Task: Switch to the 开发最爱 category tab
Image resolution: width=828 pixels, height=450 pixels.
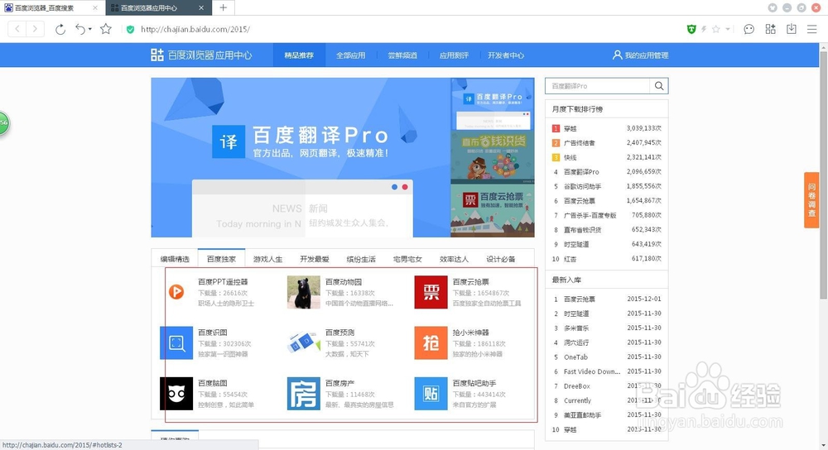Action: [314, 259]
